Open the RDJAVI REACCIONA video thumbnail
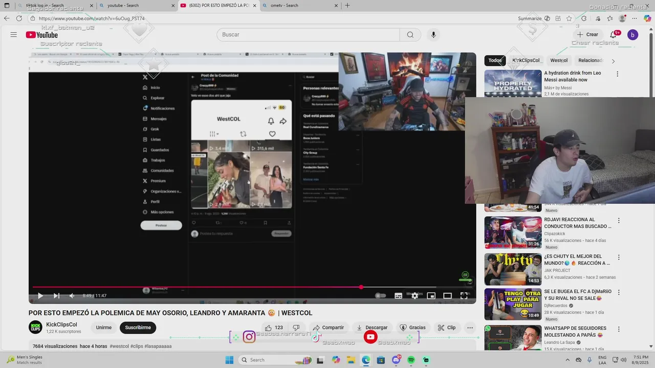The width and height of the screenshot is (655, 368). point(513,233)
